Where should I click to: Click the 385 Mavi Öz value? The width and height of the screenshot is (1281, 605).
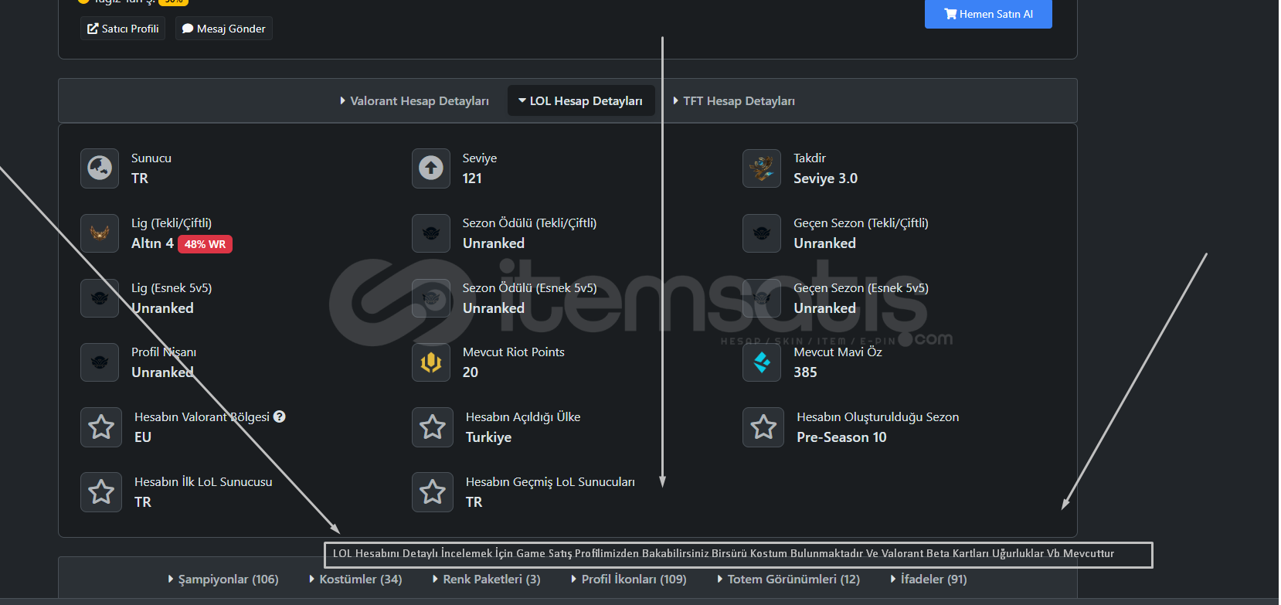[805, 372]
